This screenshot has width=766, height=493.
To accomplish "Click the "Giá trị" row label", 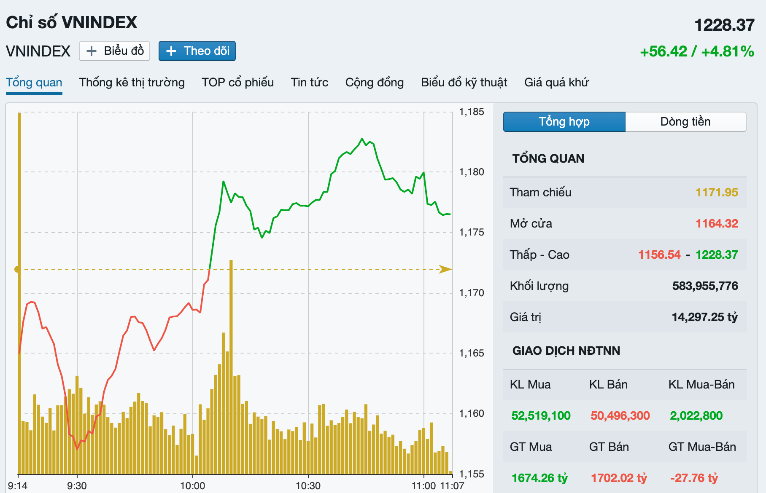I will [x=526, y=317].
